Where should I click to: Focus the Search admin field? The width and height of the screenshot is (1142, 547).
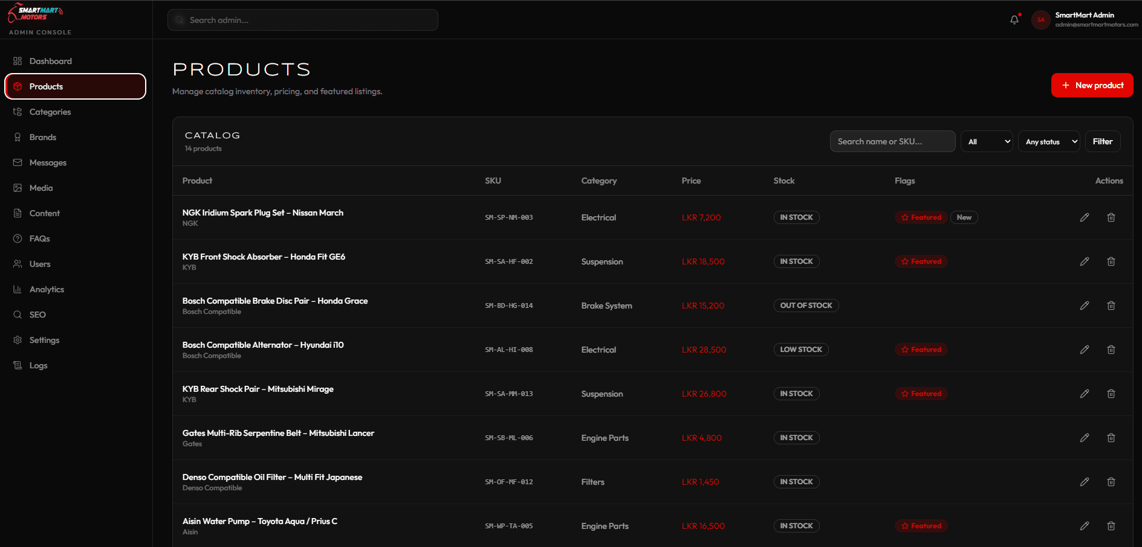click(303, 20)
